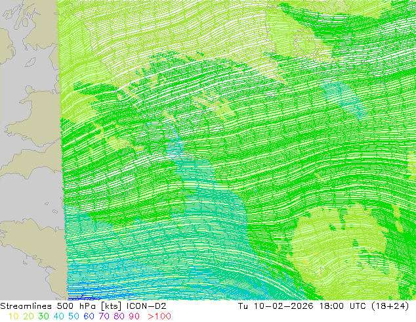Click the light green 20 legend value
The height and width of the screenshot is (322, 416).
click(28, 316)
